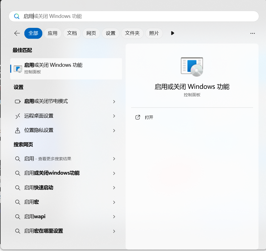Image resolution: width=266 pixels, height=251 pixels.
Task: Switch to the 文件夹 filter tab
Action: 132,33
